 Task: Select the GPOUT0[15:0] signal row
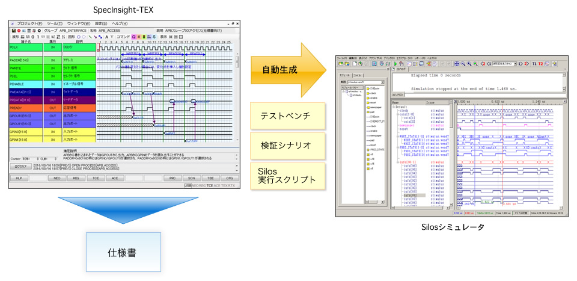[x=52, y=116]
